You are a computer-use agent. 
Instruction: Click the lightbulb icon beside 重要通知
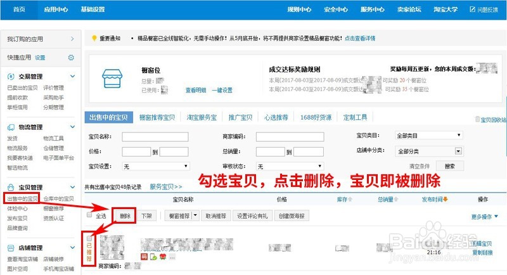click(94, 38)
